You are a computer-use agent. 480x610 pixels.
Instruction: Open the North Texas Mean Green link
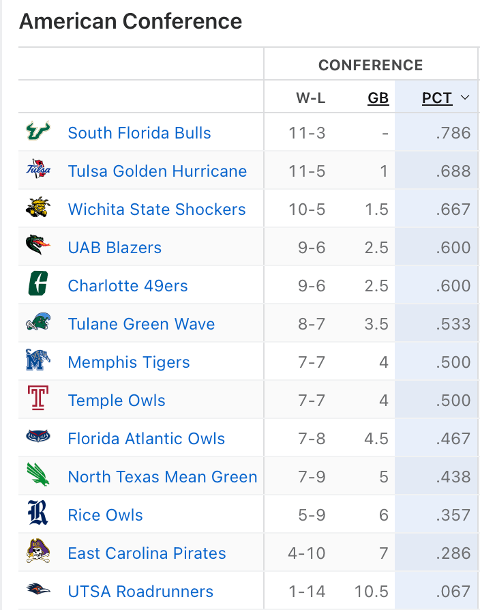(162, 477)
